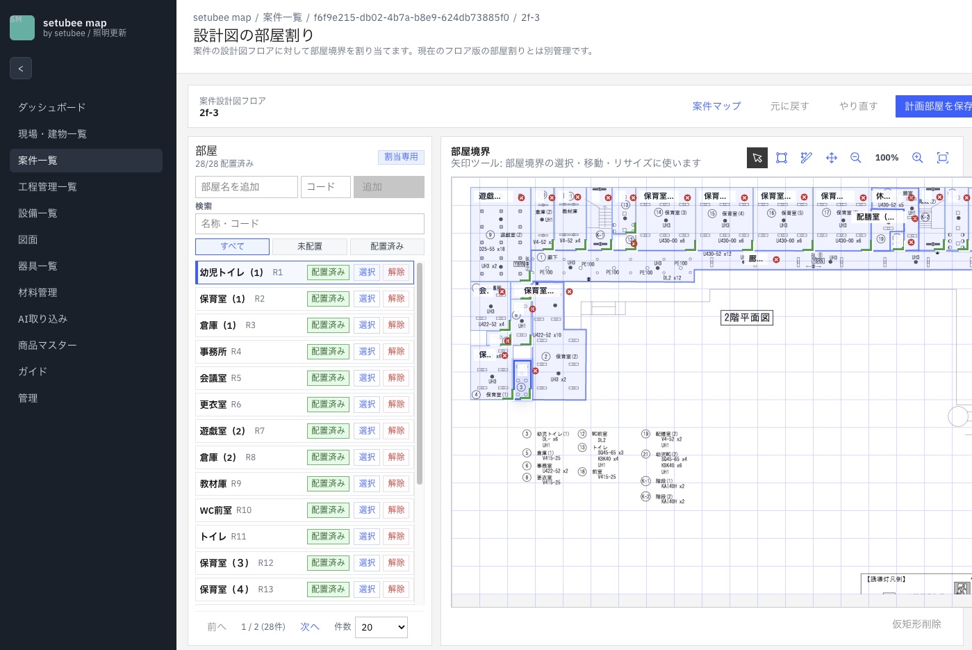Fit the floor plan to screen
Screen dimensions: 972x650
[943, 158]
